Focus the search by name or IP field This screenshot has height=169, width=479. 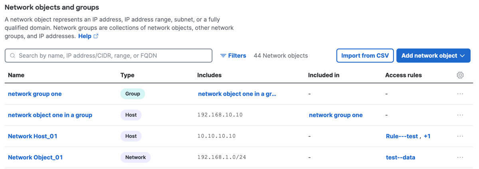coord(109,56)
